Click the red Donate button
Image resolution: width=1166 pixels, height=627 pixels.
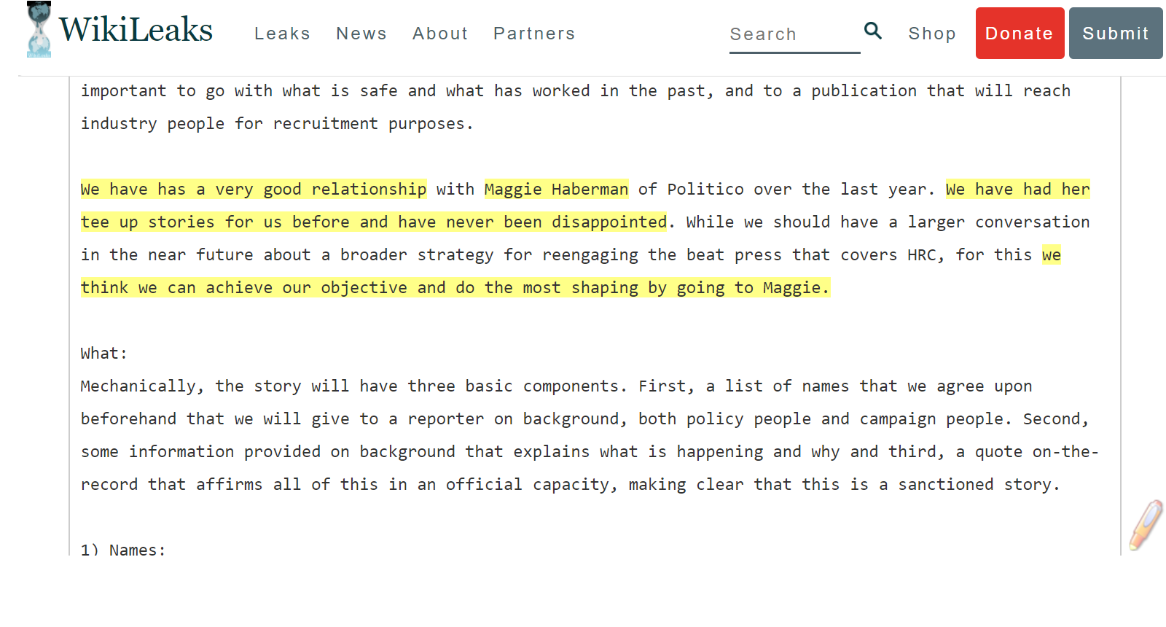(1020, 34)
